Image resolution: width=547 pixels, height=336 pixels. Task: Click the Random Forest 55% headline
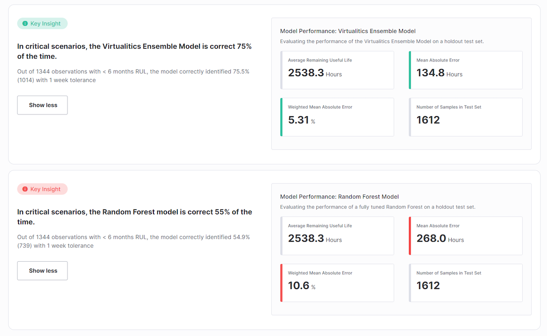(x=135, y=217)
